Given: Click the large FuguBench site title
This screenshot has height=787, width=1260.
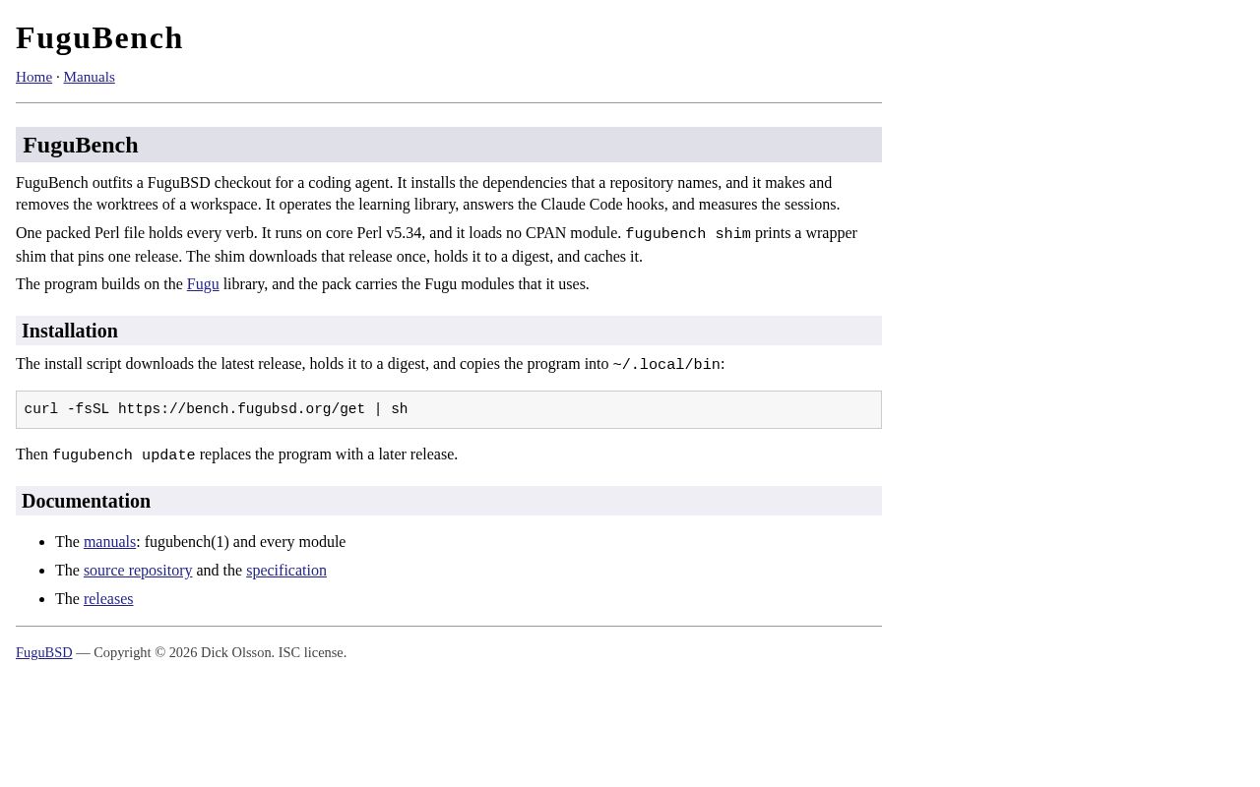Looking at the screenshot, I should [x=99, y=37].
